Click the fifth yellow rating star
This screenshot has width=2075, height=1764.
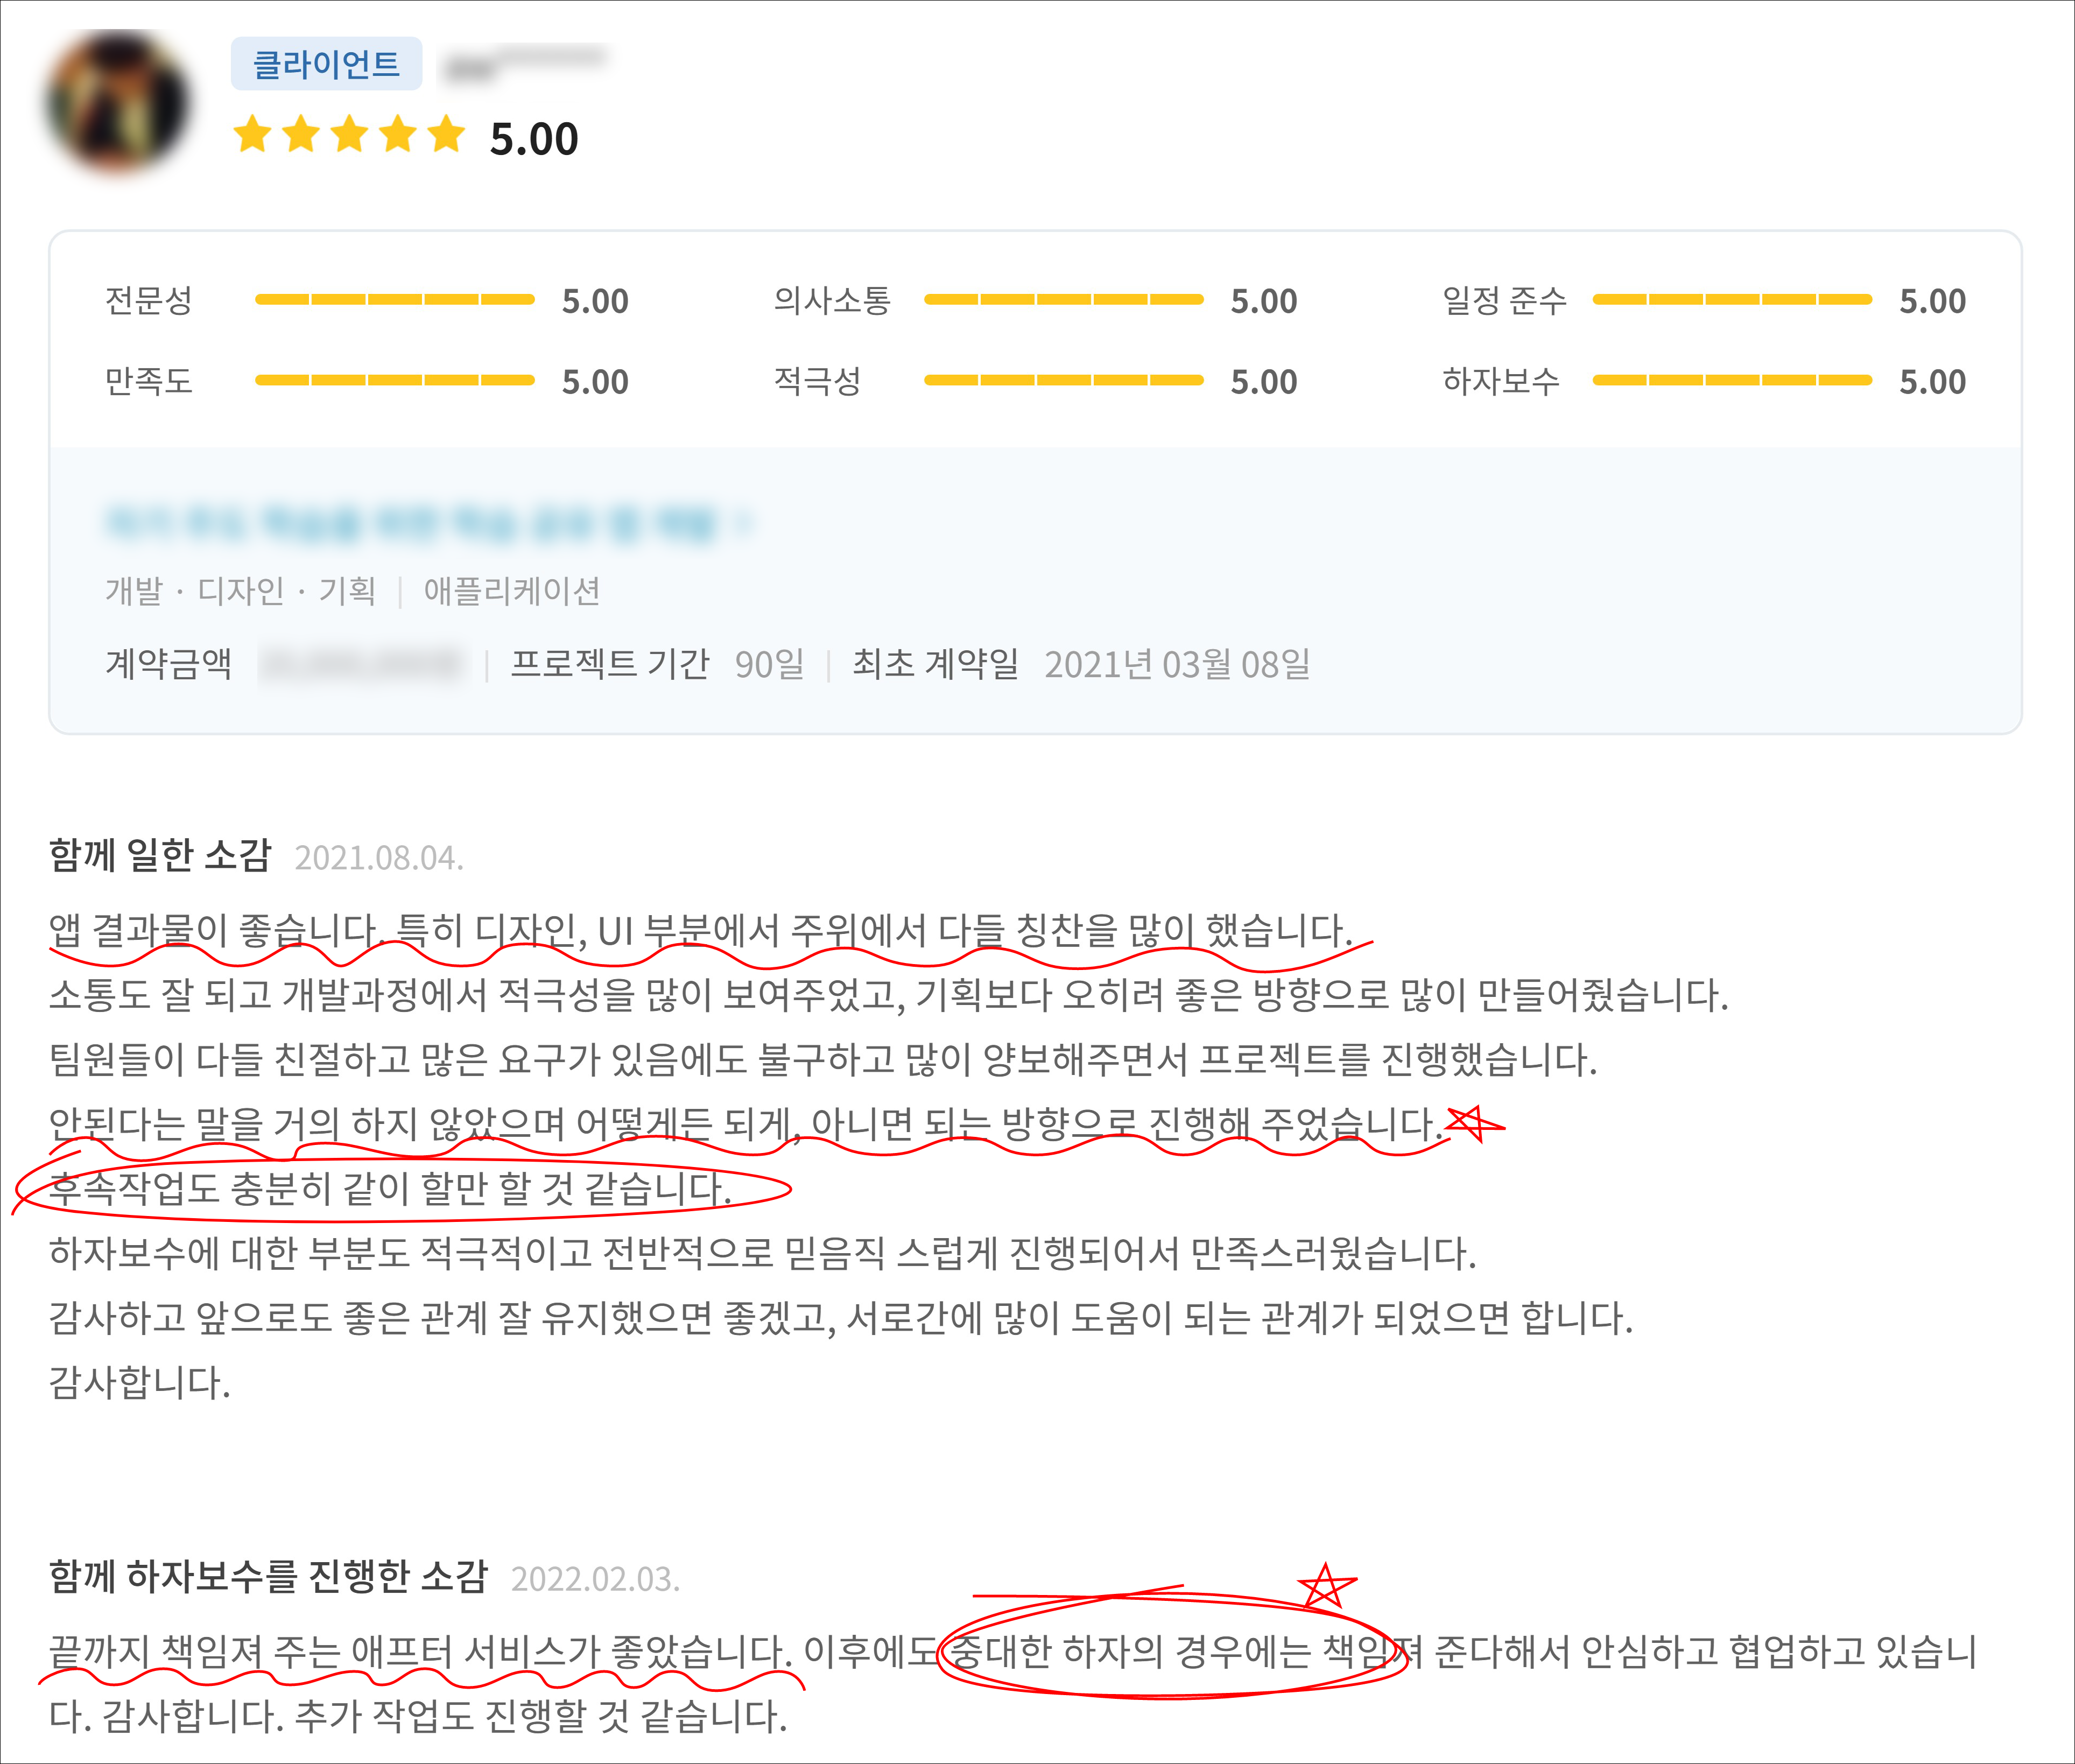(446, 134)
